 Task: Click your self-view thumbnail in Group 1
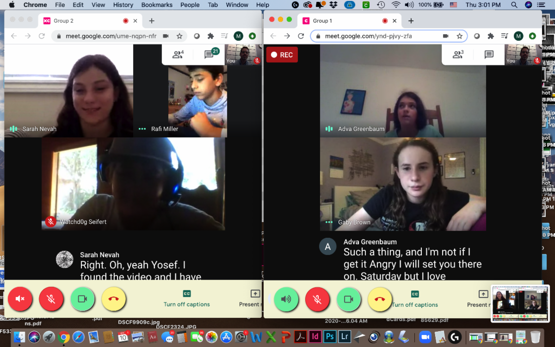click(x=523, y=55)
